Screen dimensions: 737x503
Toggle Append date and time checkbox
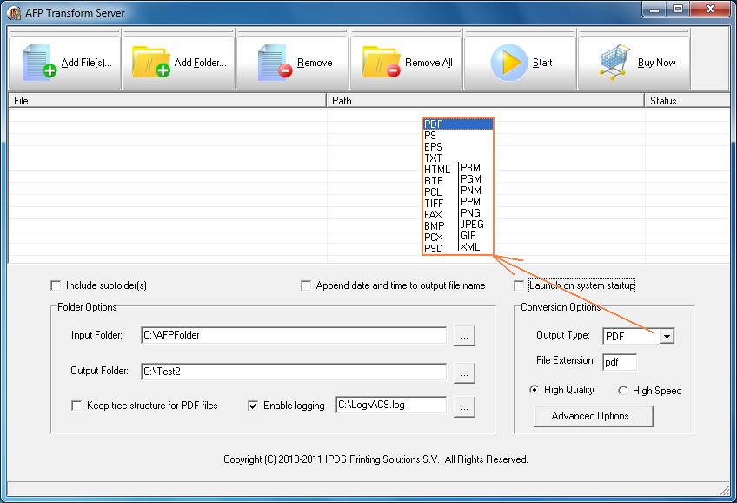(x=306, y=285)
